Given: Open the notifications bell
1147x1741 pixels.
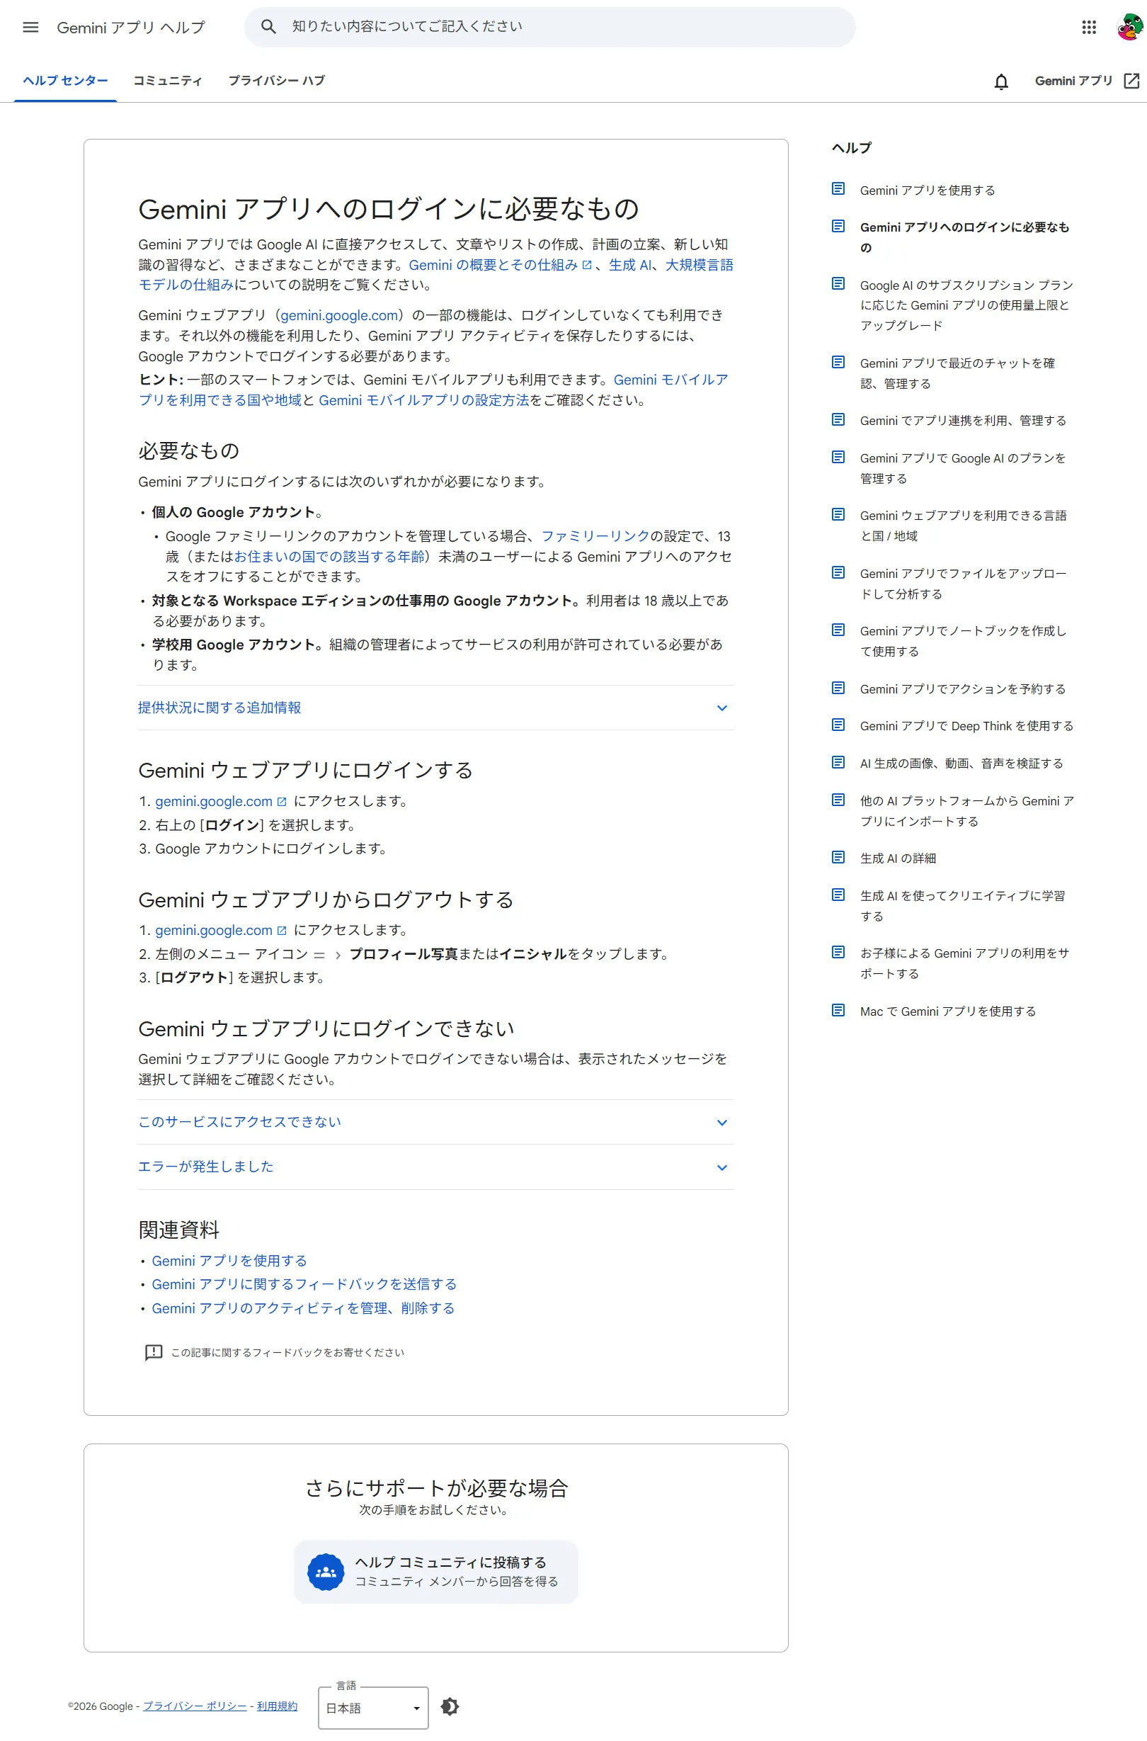Looking at the screenshot, I should [x=1000, y=81].
